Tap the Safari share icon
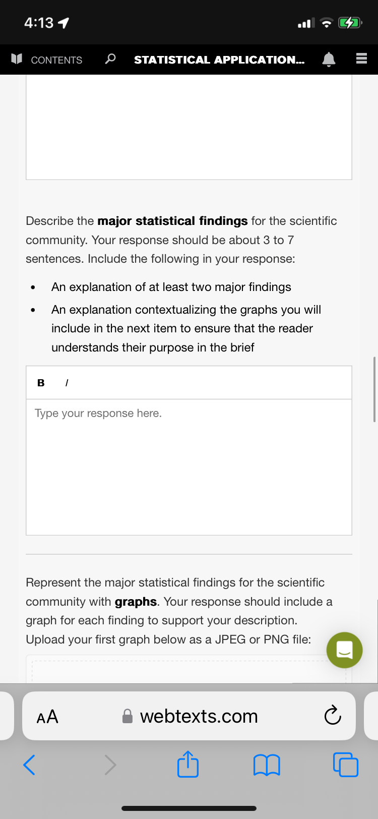Image resolution: width=378 pixels, height=819 pixels. click(188, 764)
